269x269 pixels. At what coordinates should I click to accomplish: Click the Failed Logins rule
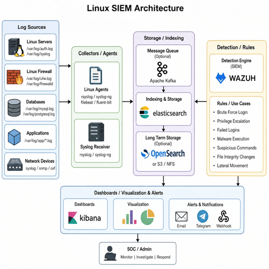(228, 130)
